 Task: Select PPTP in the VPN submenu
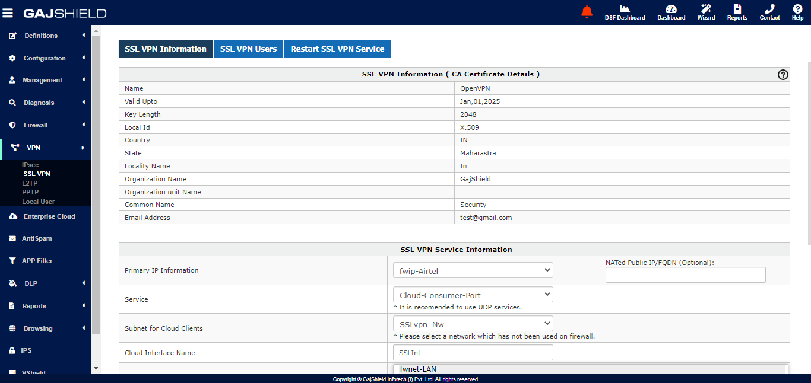click(30, 192)
